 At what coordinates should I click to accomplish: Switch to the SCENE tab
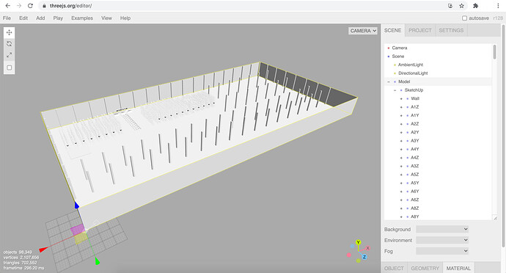[x=393, y=30]
